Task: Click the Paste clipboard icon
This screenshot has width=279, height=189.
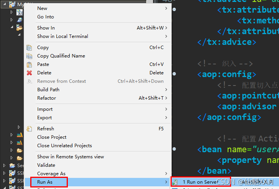Action: pyautogui.click(x=29, y=64)
